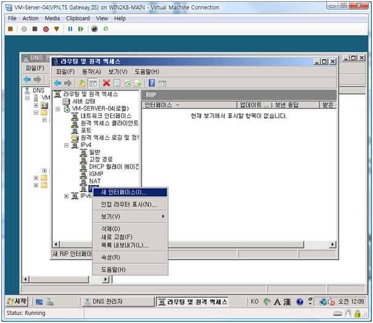The width and height of the screenshot is (373, 323).
Task: Save VM state with orange arrow icon
Action: [x=57, y=29]
